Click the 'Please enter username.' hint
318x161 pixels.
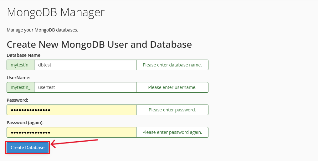point(172,87)
